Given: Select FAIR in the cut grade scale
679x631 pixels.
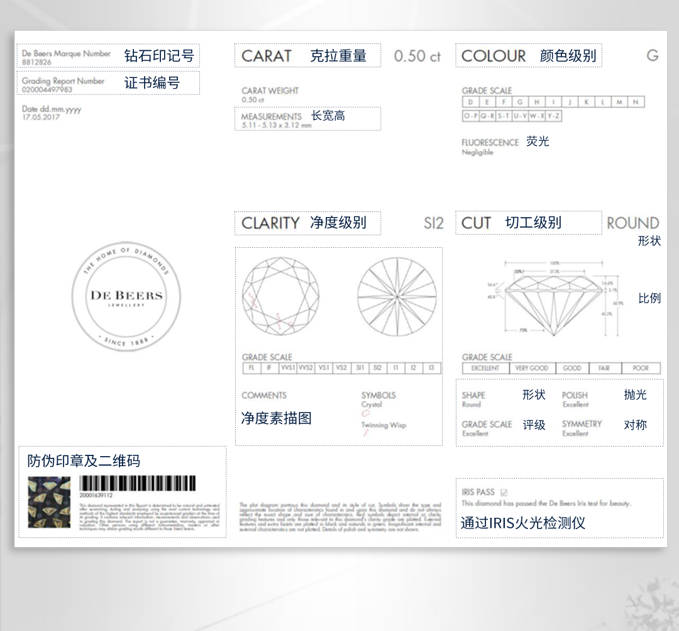Looking at the screenshot, I should pos(604,368).
